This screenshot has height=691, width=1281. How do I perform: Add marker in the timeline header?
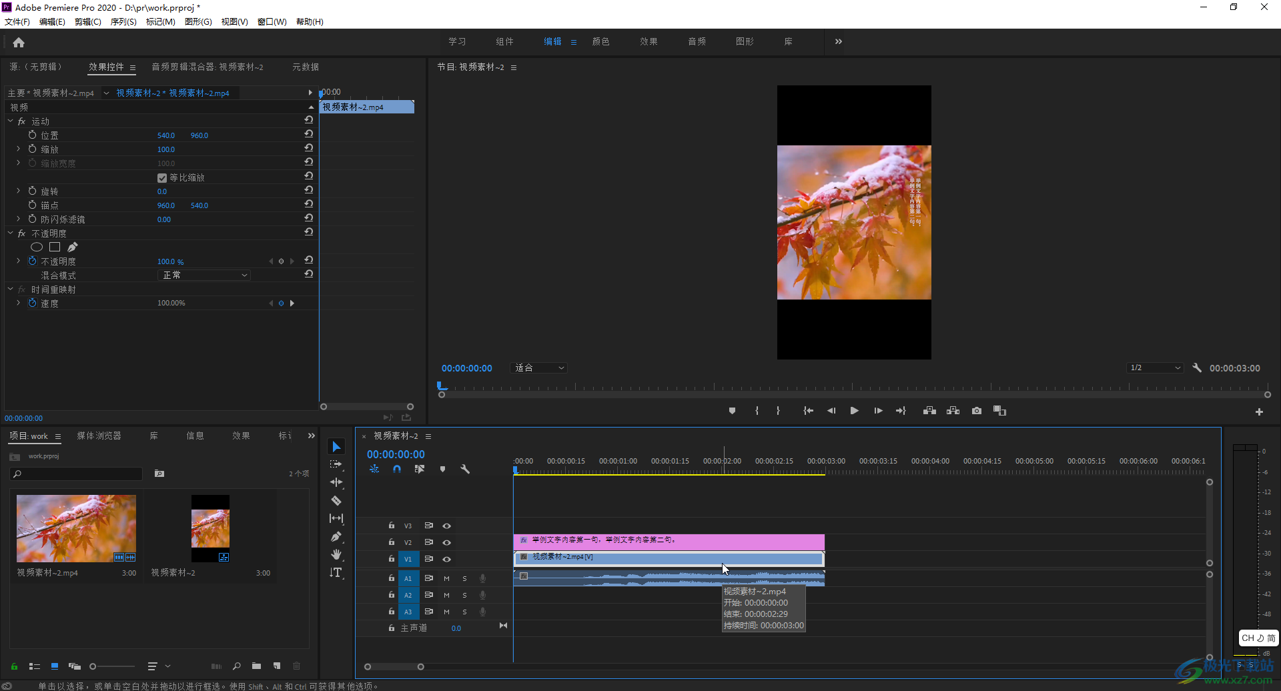pos(442,470)
